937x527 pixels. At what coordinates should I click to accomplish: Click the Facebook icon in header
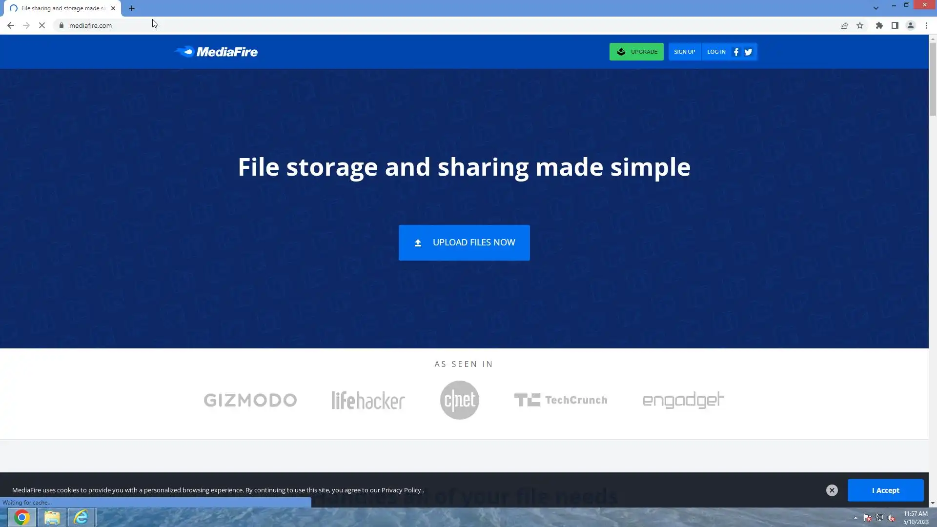pyautogui.click(x=736, y=52)
